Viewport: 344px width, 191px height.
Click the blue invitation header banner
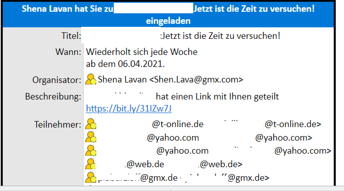[168, 14]
